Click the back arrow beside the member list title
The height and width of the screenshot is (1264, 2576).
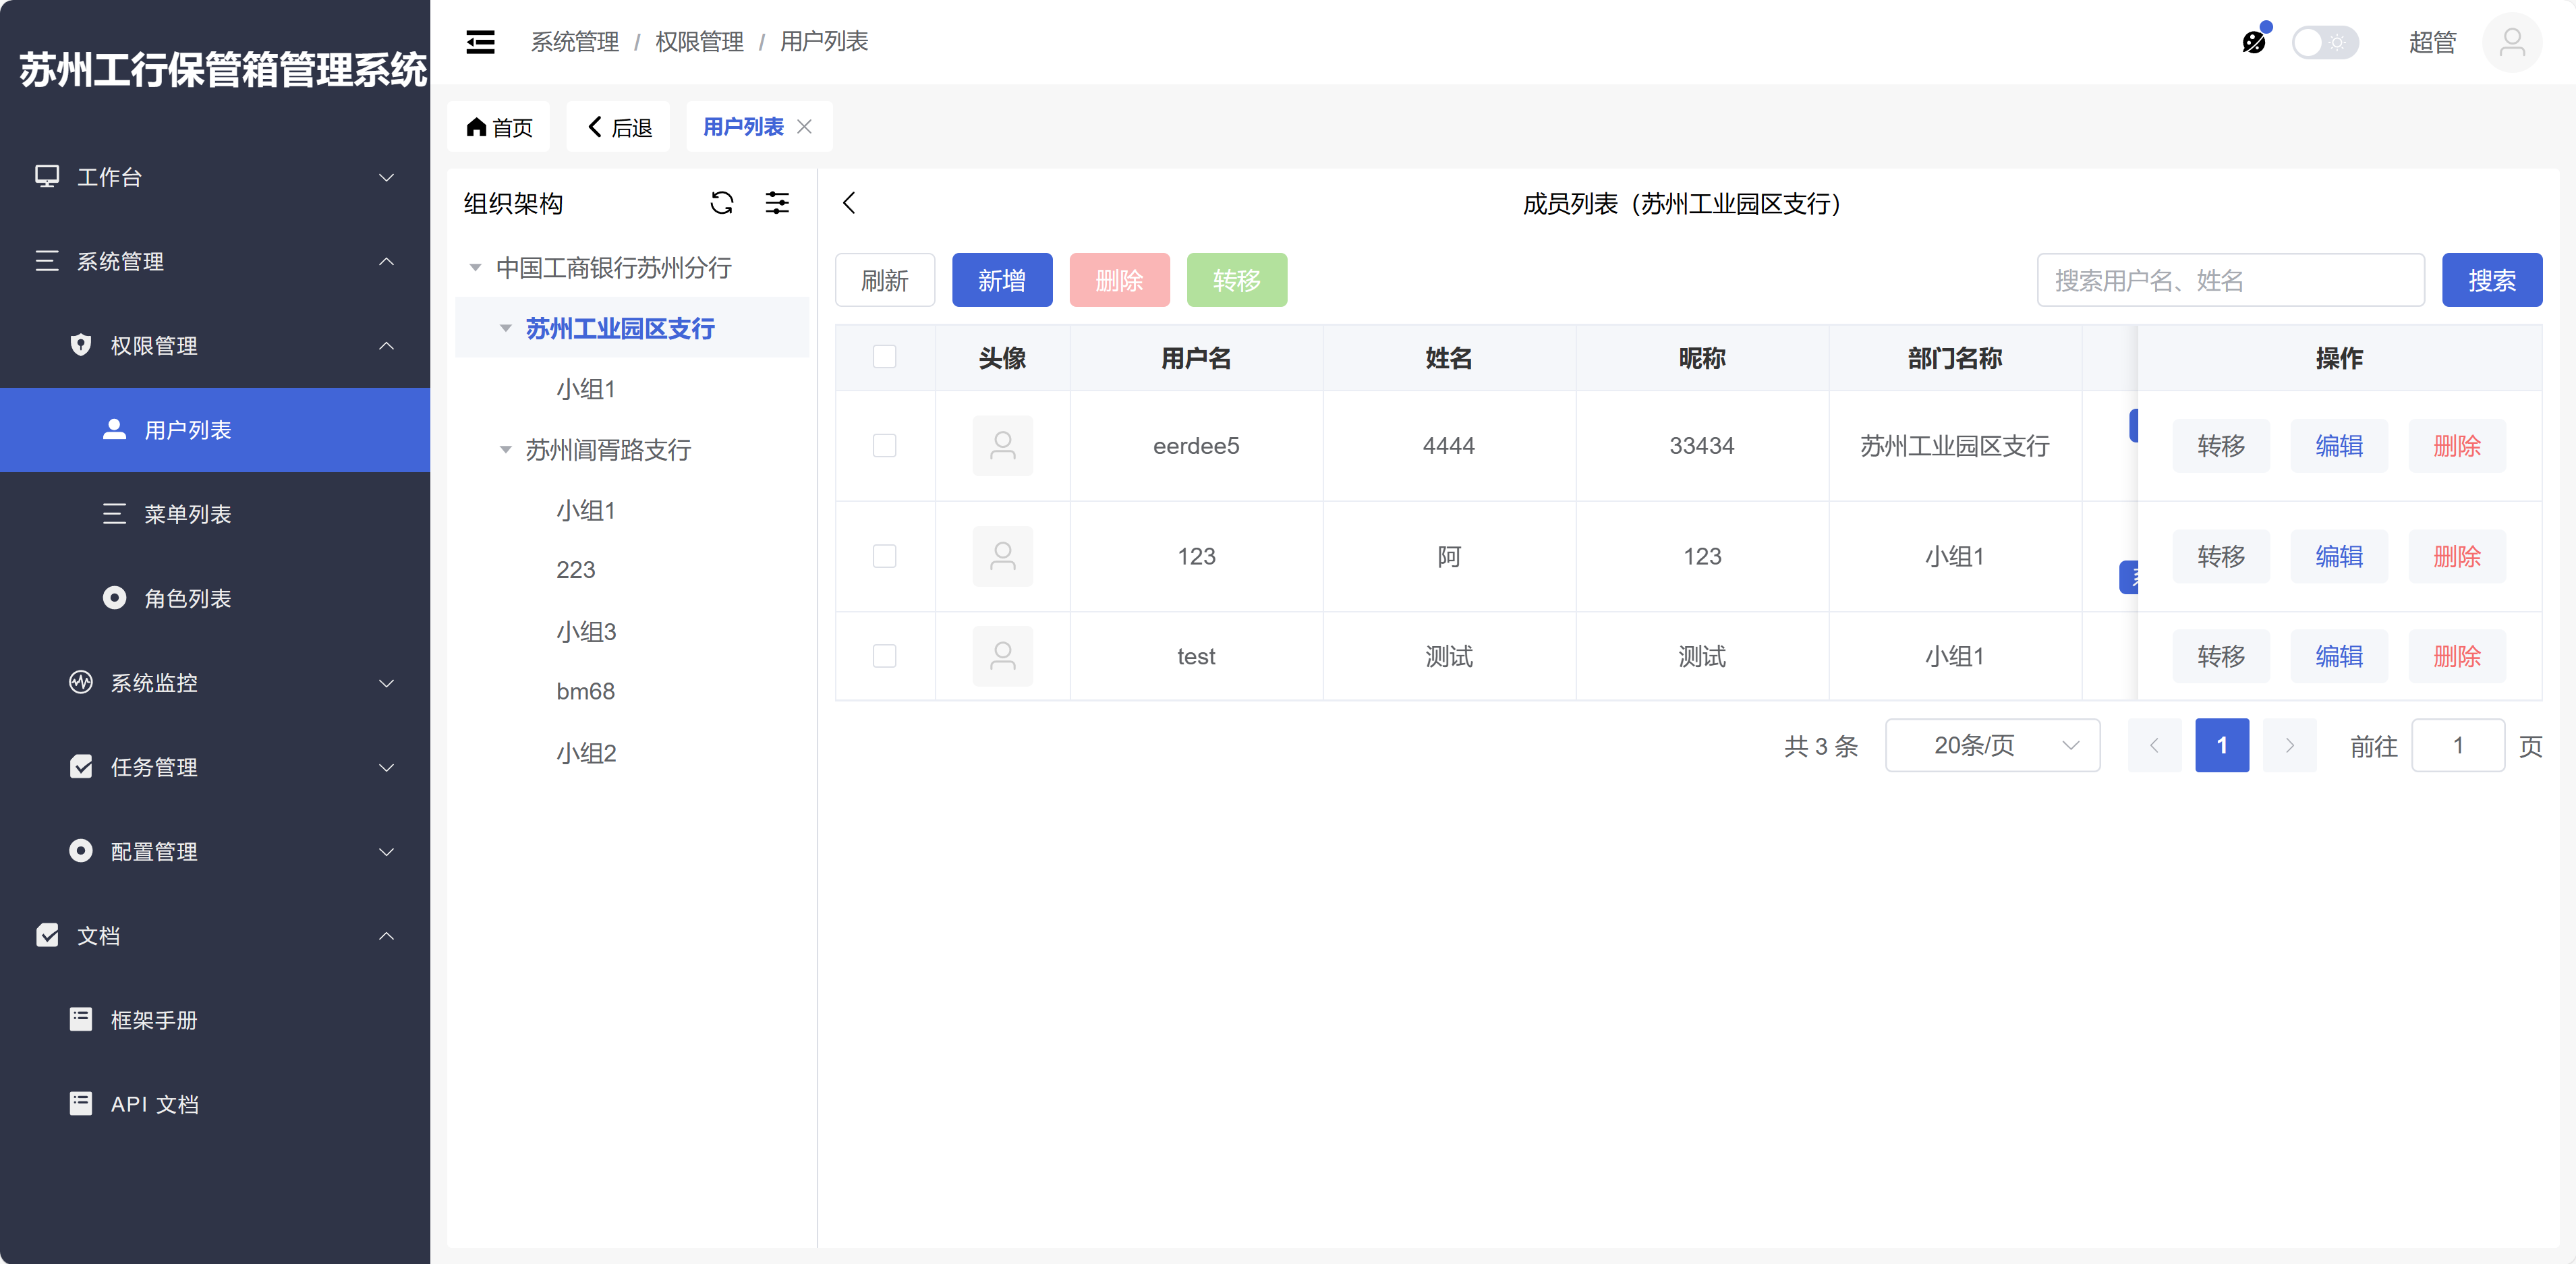click(x=849, y=203)
